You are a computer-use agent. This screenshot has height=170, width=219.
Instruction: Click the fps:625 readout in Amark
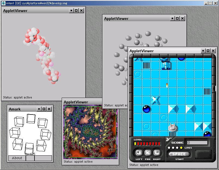click(x=30, y=154)
